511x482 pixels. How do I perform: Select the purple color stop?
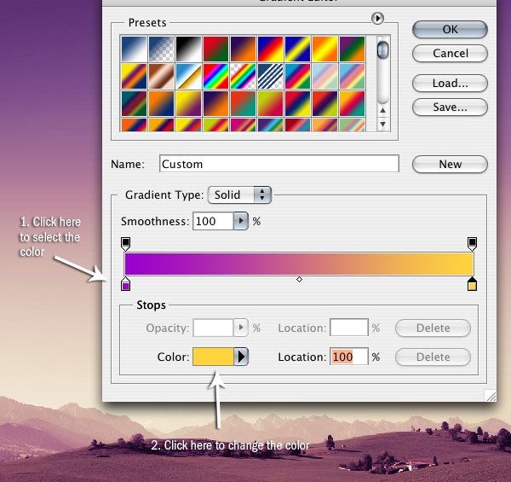[x=126, y=284]
